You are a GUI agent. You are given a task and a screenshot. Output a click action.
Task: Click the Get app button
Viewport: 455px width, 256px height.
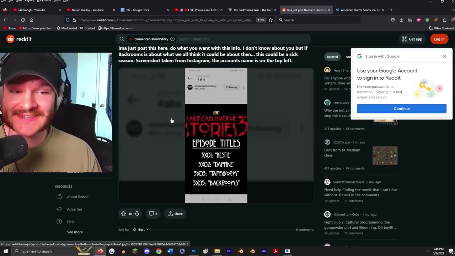click(412, 39)
